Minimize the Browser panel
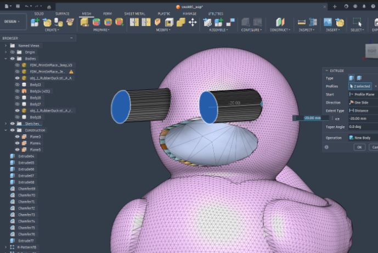This screenshot has height=253, width=378. 71,38
